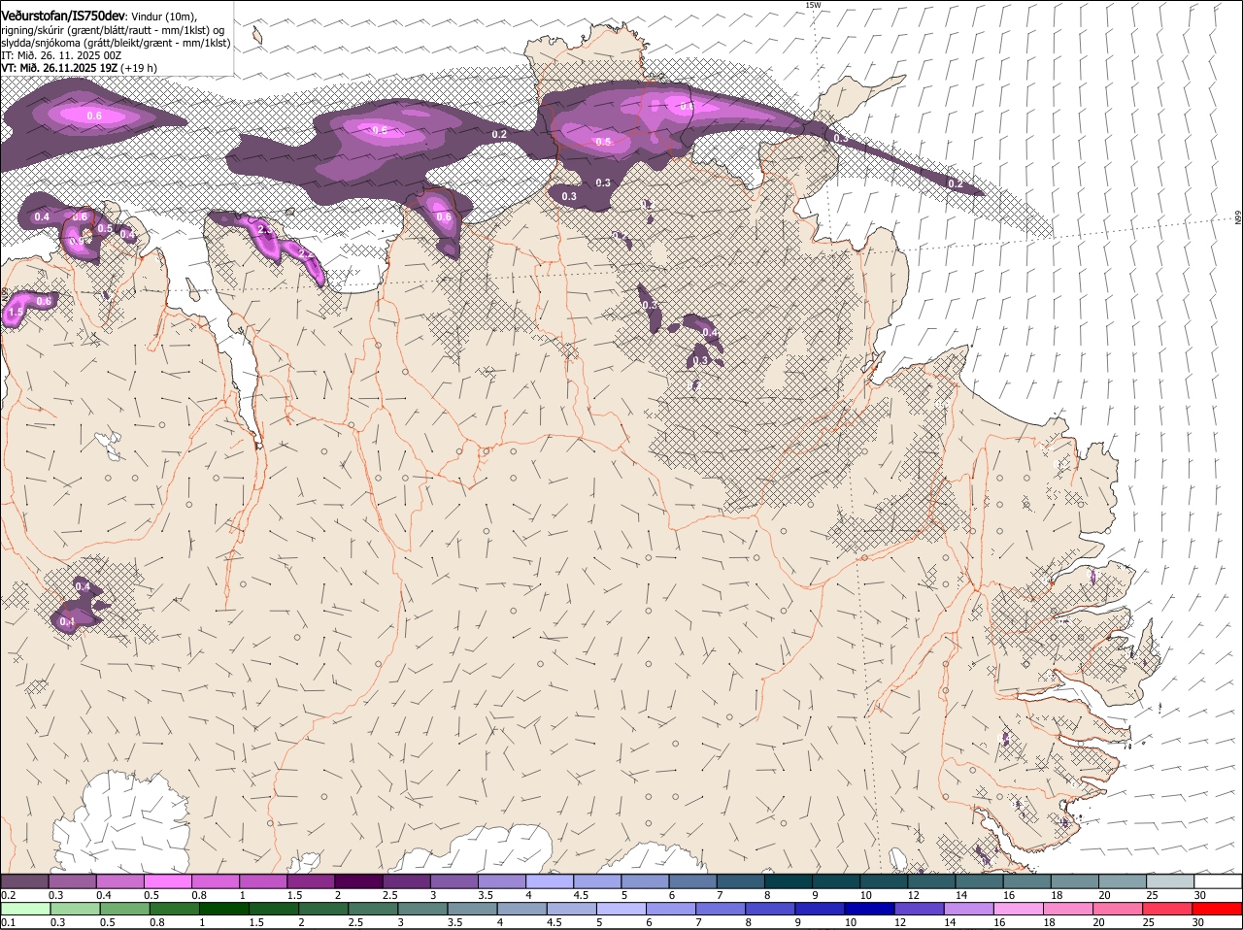
Task: Click the "(+19 h)" forecast offset text
Action: [x=140, y=68]
